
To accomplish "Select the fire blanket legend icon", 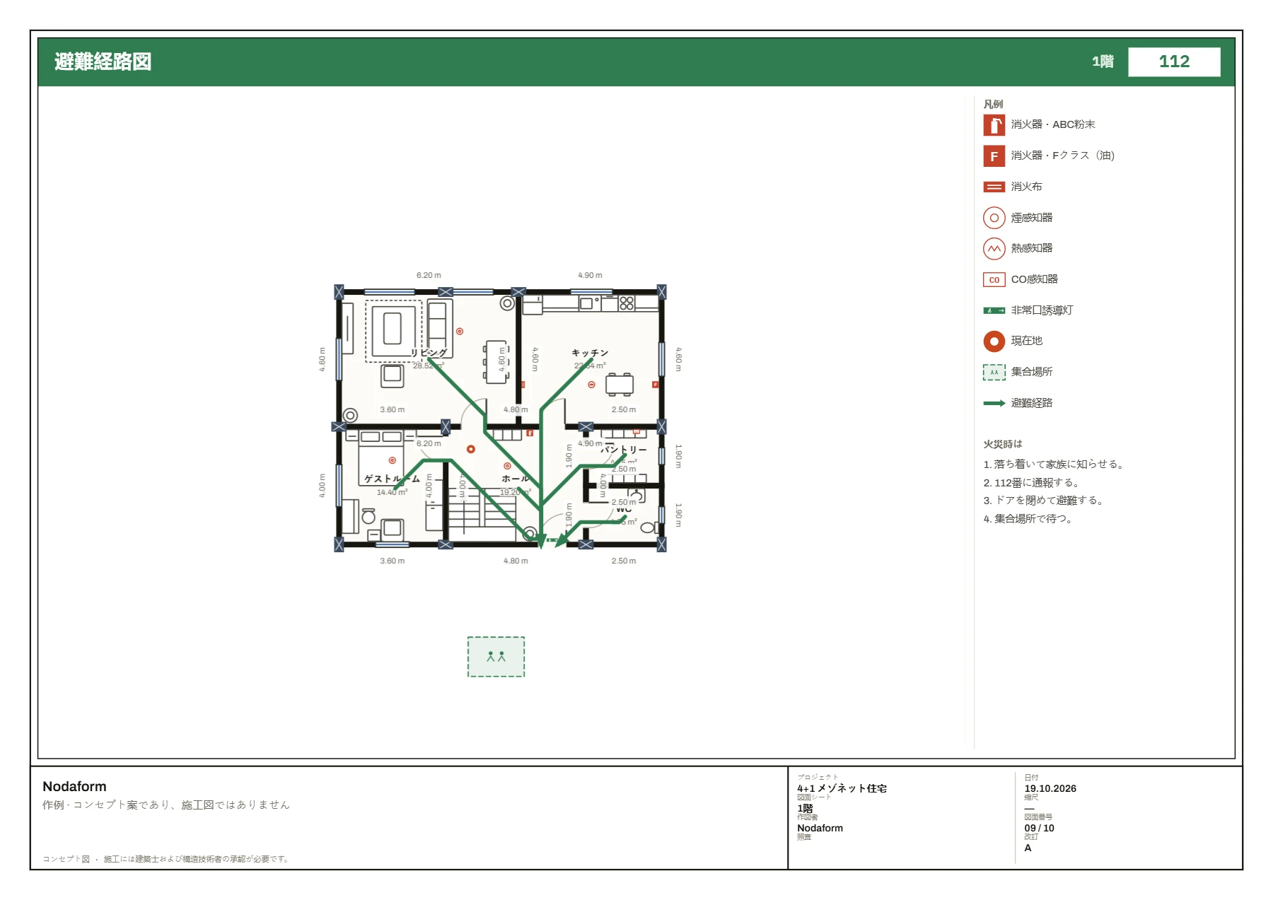I will pyautogui.click(x=994, y=187).
